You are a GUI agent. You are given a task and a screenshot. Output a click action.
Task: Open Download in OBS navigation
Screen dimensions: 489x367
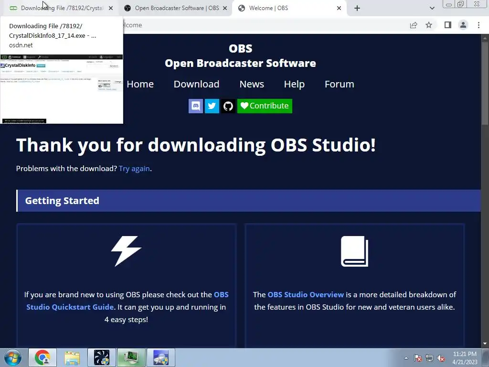pos(196,84)
